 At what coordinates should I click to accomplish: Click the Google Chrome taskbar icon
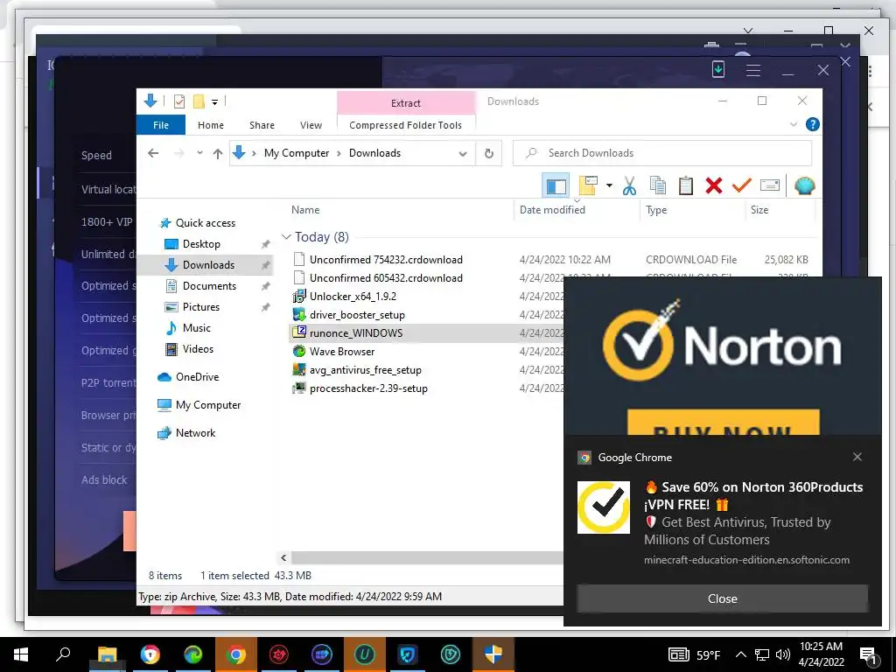tap(235, 654)
